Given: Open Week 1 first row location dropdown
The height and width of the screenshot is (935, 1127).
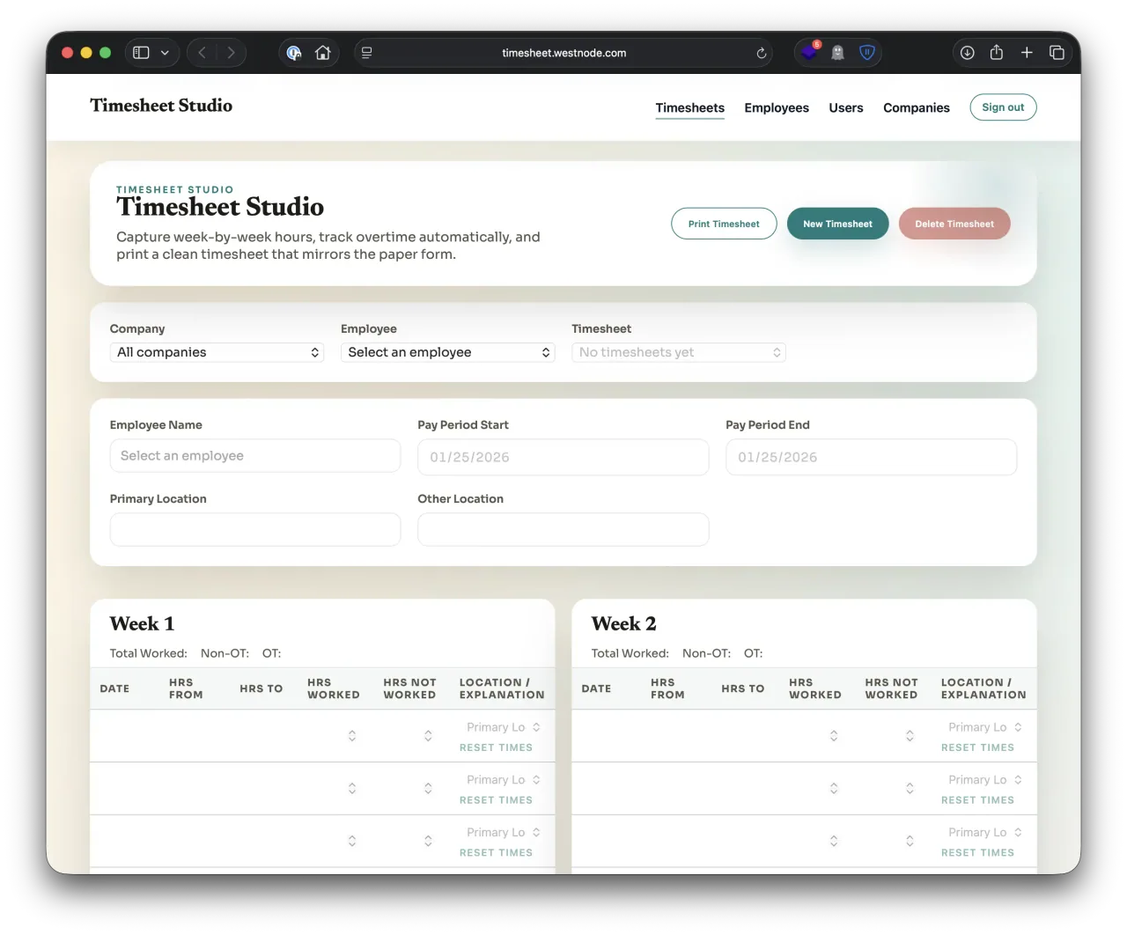Looking at the screenshot, I should coord(502,727).
